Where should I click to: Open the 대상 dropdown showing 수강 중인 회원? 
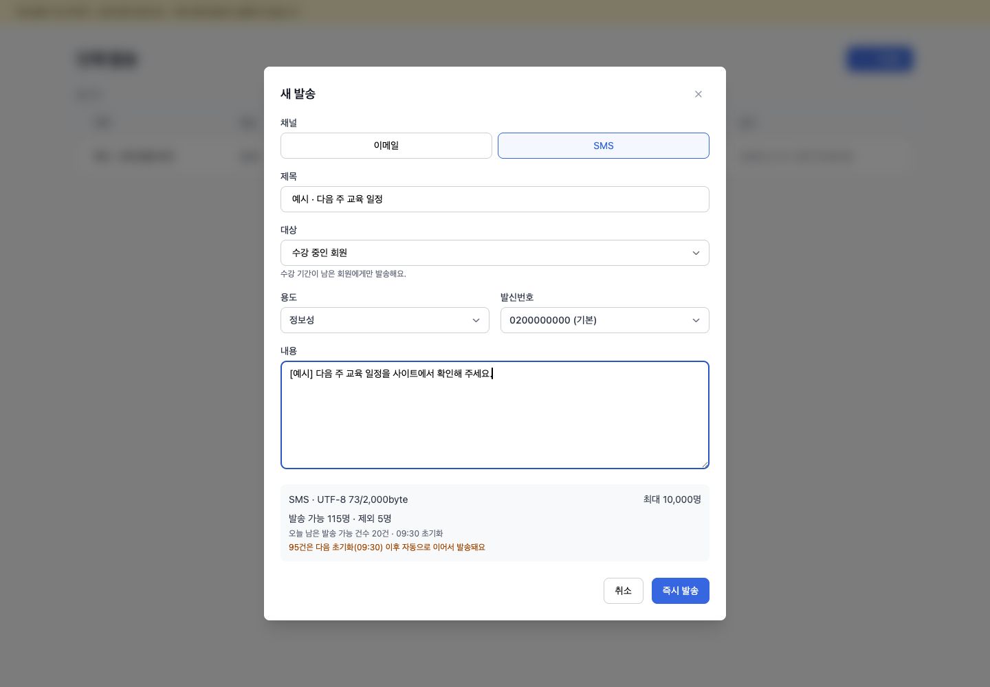tap(495, 253)
